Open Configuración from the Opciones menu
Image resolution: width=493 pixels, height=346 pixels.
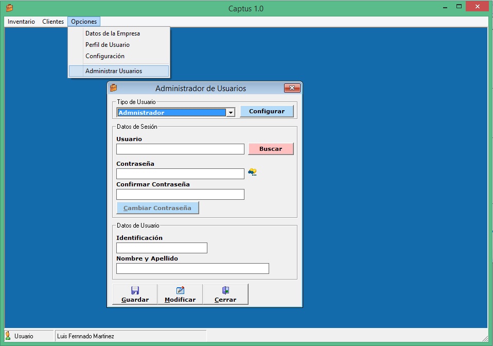[105, 56]
